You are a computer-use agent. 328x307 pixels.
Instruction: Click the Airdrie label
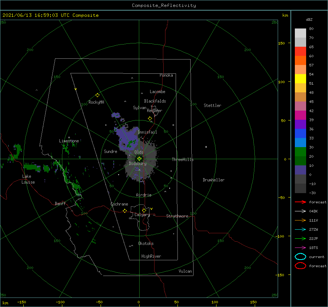[144, 195]
